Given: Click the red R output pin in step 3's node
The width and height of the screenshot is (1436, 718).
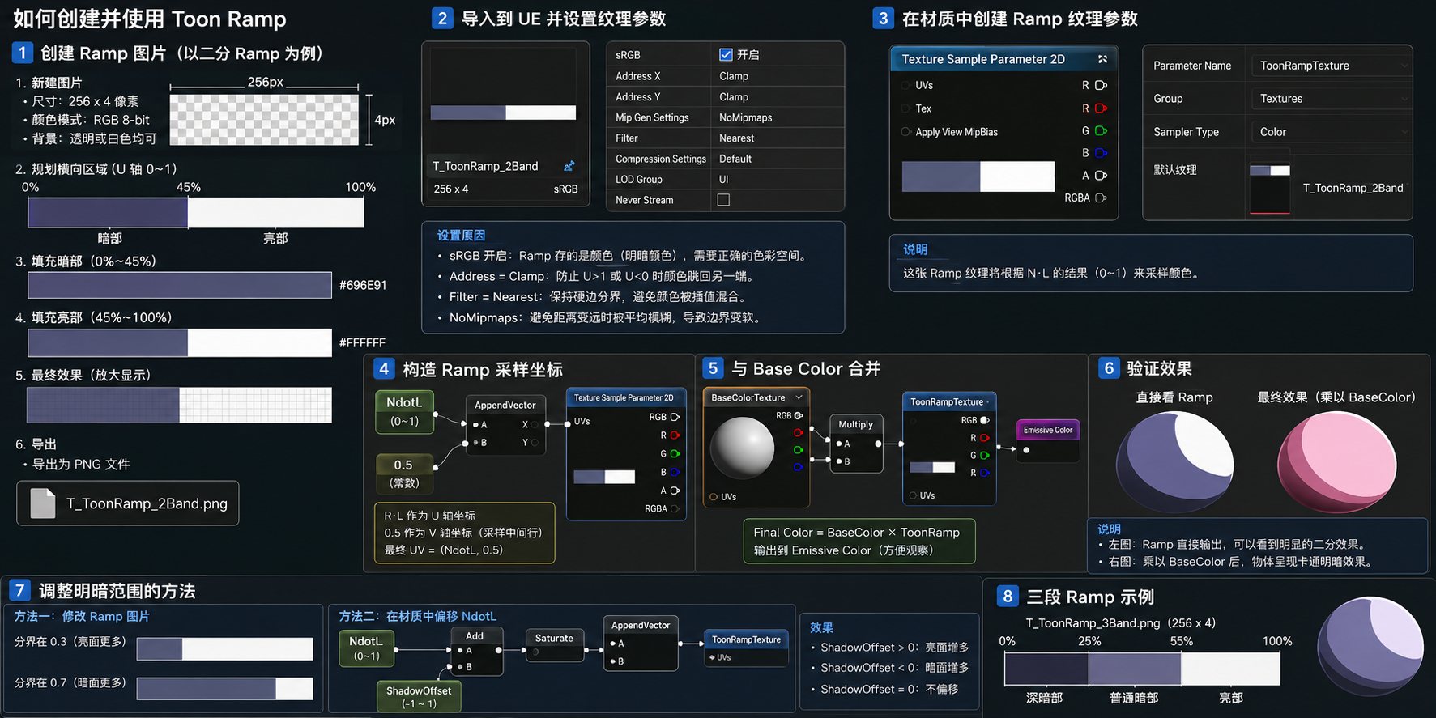Looking at the screenshot, I should 1101,108.
